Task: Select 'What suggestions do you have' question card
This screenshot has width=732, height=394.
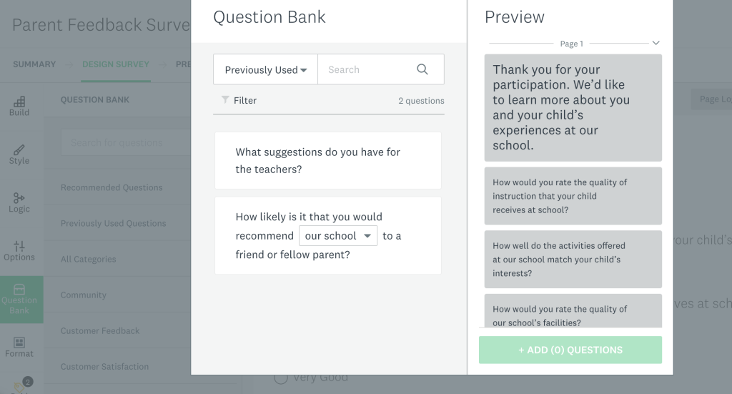Action: 328,161
